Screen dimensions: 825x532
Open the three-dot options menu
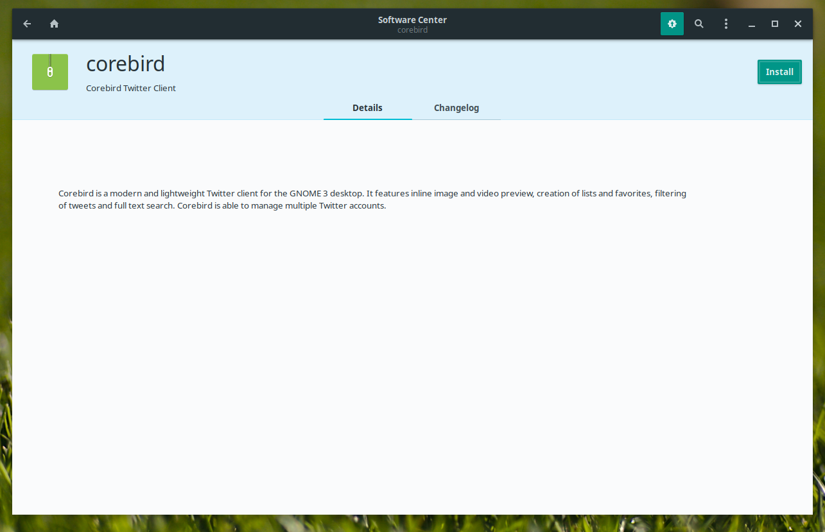point(726,24)
